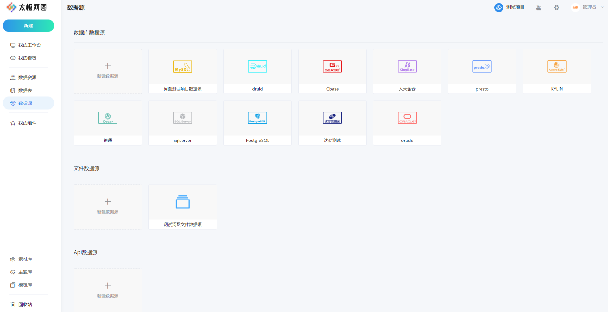The image size is (608, 312).
Task: Click the 管理员 avatar
Action: [575, 7]
